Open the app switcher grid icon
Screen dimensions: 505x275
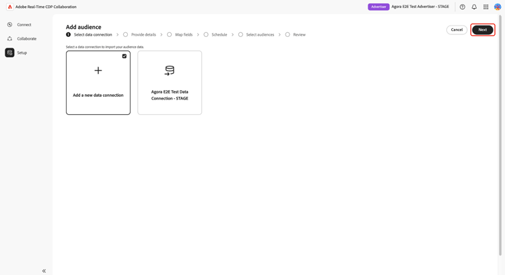[485, 7]
